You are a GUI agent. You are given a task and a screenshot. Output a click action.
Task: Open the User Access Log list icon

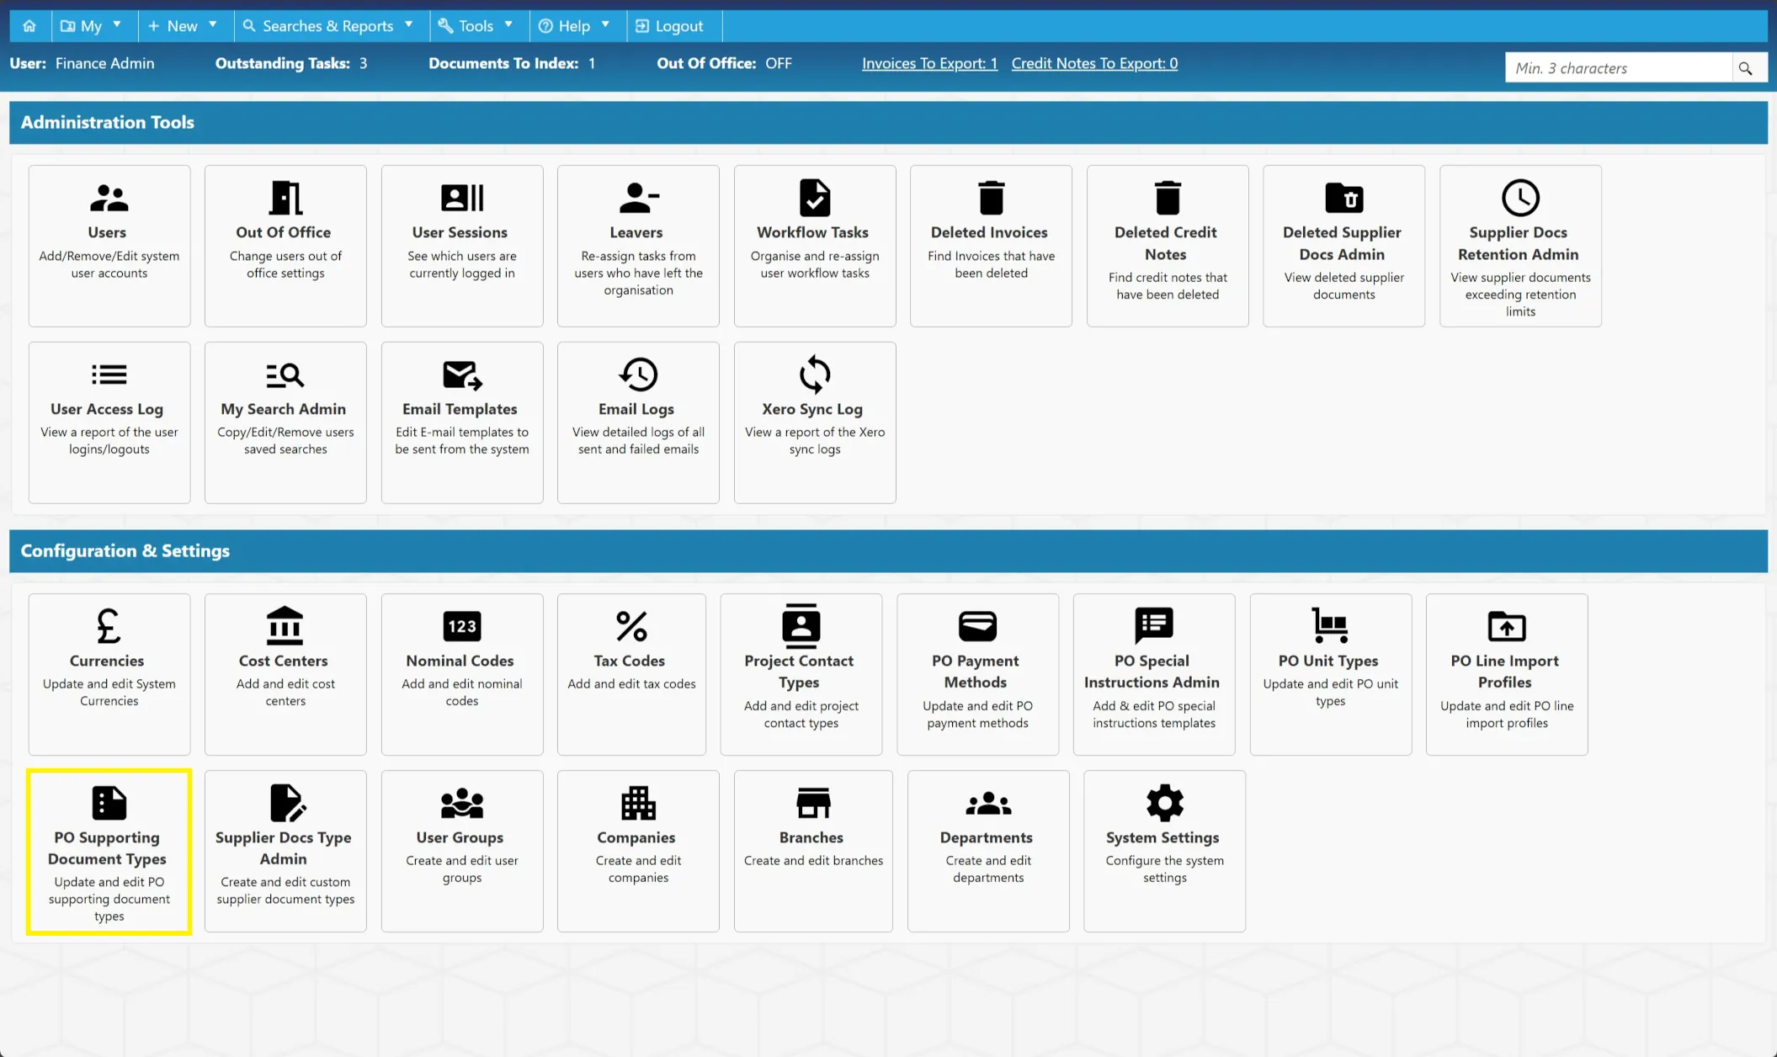pyautogui.click(x=109, y=374)
